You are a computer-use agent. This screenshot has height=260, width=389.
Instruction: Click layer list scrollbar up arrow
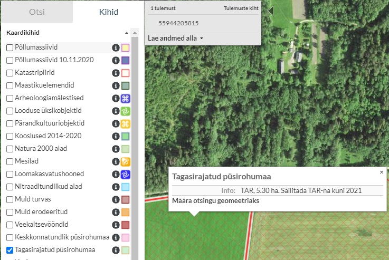tap(135, 33)
